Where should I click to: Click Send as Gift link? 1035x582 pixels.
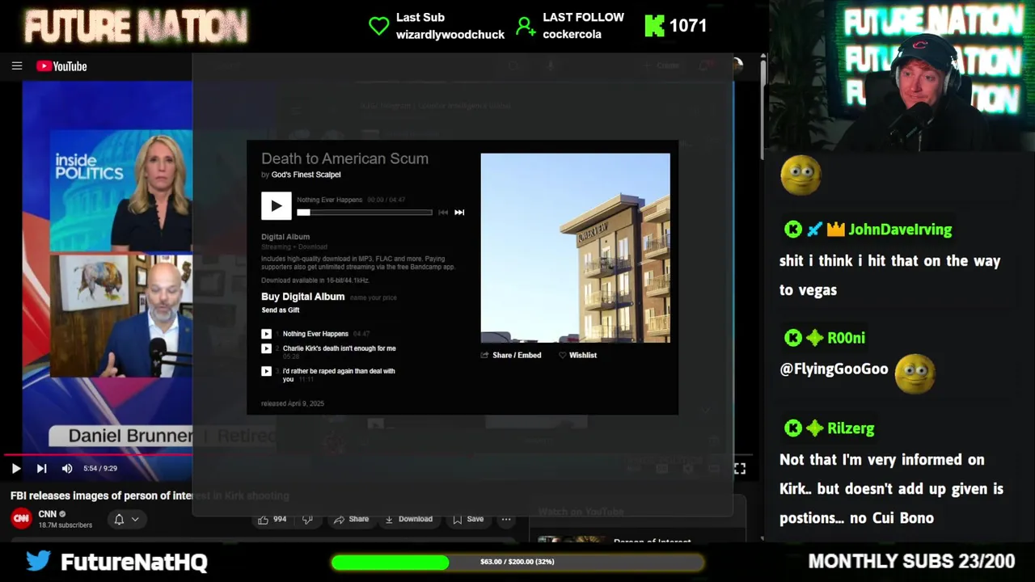point(280,310)
